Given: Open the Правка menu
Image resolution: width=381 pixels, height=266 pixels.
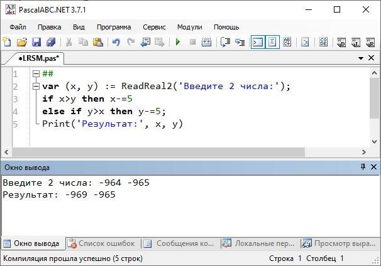Looking at the screenshot, I should coord(49,27).
